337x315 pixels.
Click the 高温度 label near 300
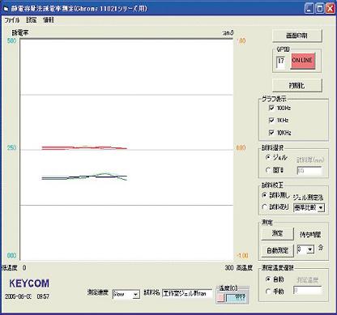coord(245,268)
